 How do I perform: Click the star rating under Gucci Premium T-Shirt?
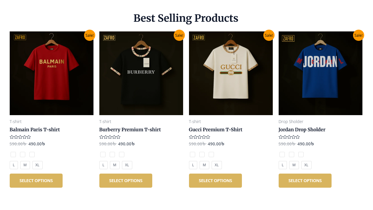200,137
